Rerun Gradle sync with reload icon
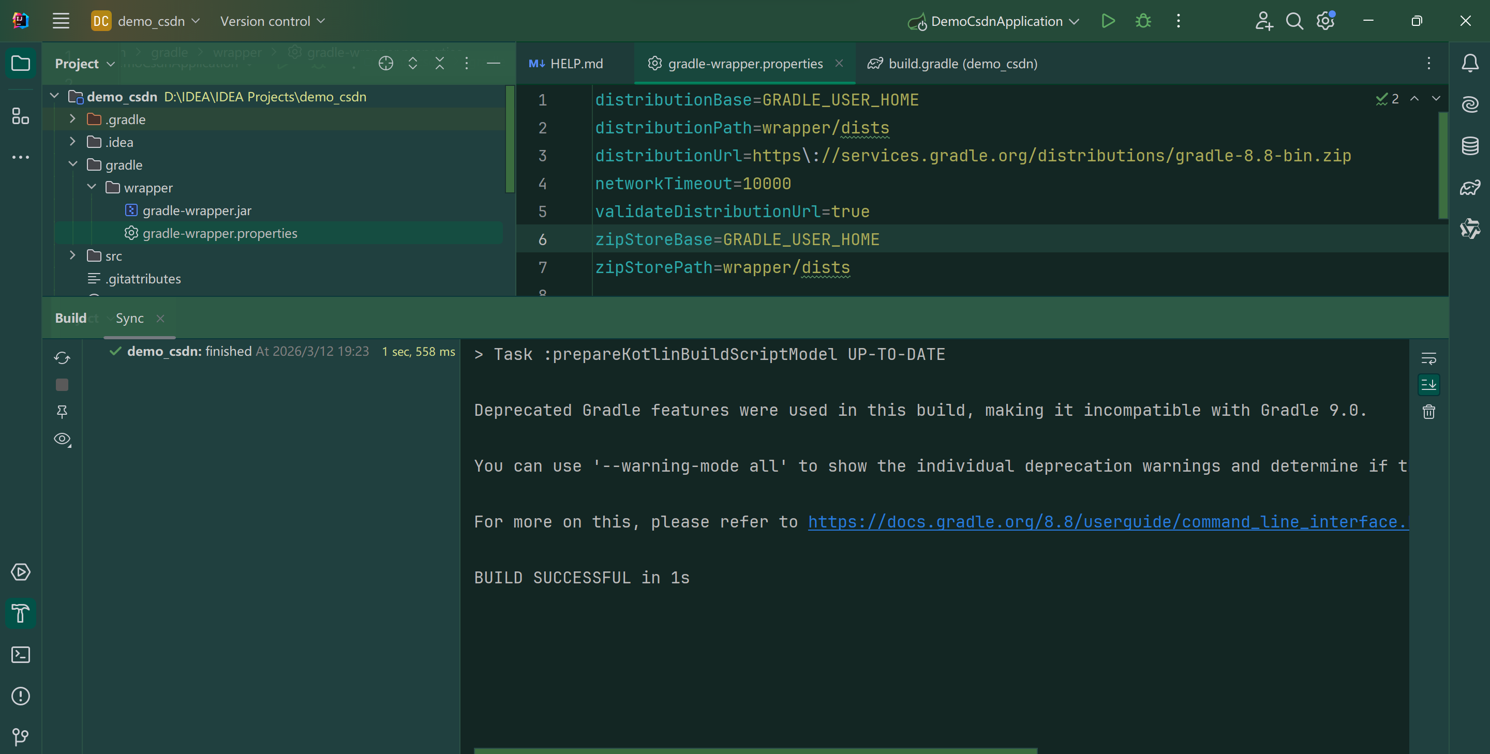 coord(62,358)
